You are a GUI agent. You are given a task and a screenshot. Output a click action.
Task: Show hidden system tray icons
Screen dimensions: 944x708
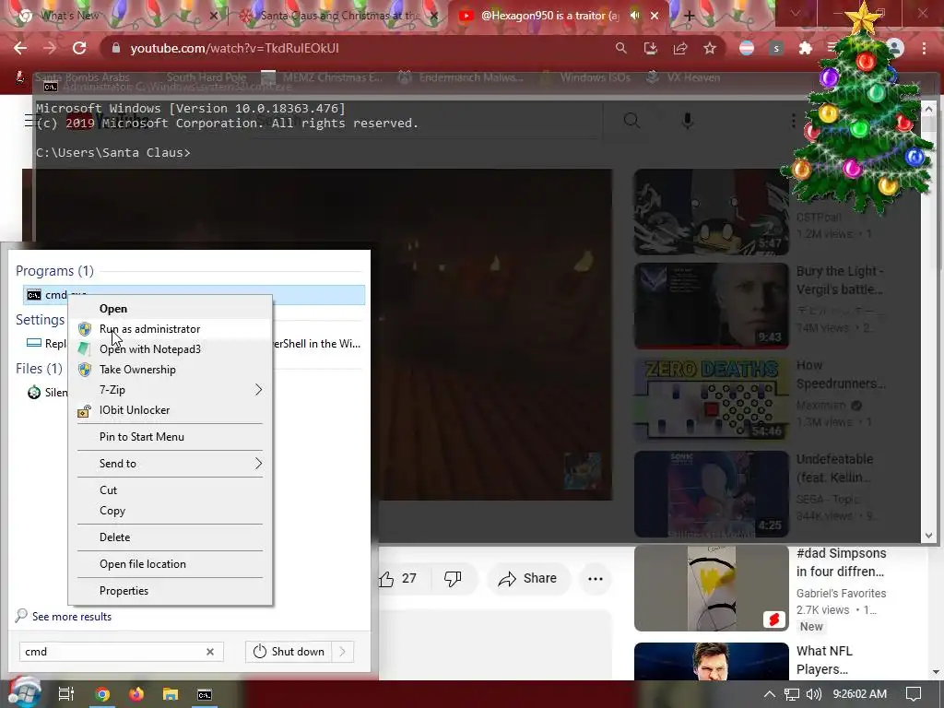point(770,694)
